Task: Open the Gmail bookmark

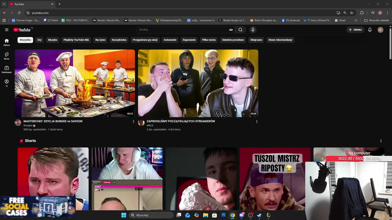Action: click(x=340, y=20)
